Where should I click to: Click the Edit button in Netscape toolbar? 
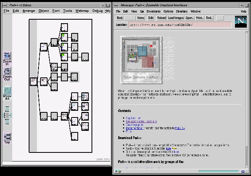pyautogui.click(x=150, y=18)
